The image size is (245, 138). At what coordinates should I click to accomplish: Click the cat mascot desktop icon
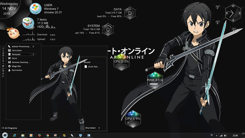(x=14, y=33)
